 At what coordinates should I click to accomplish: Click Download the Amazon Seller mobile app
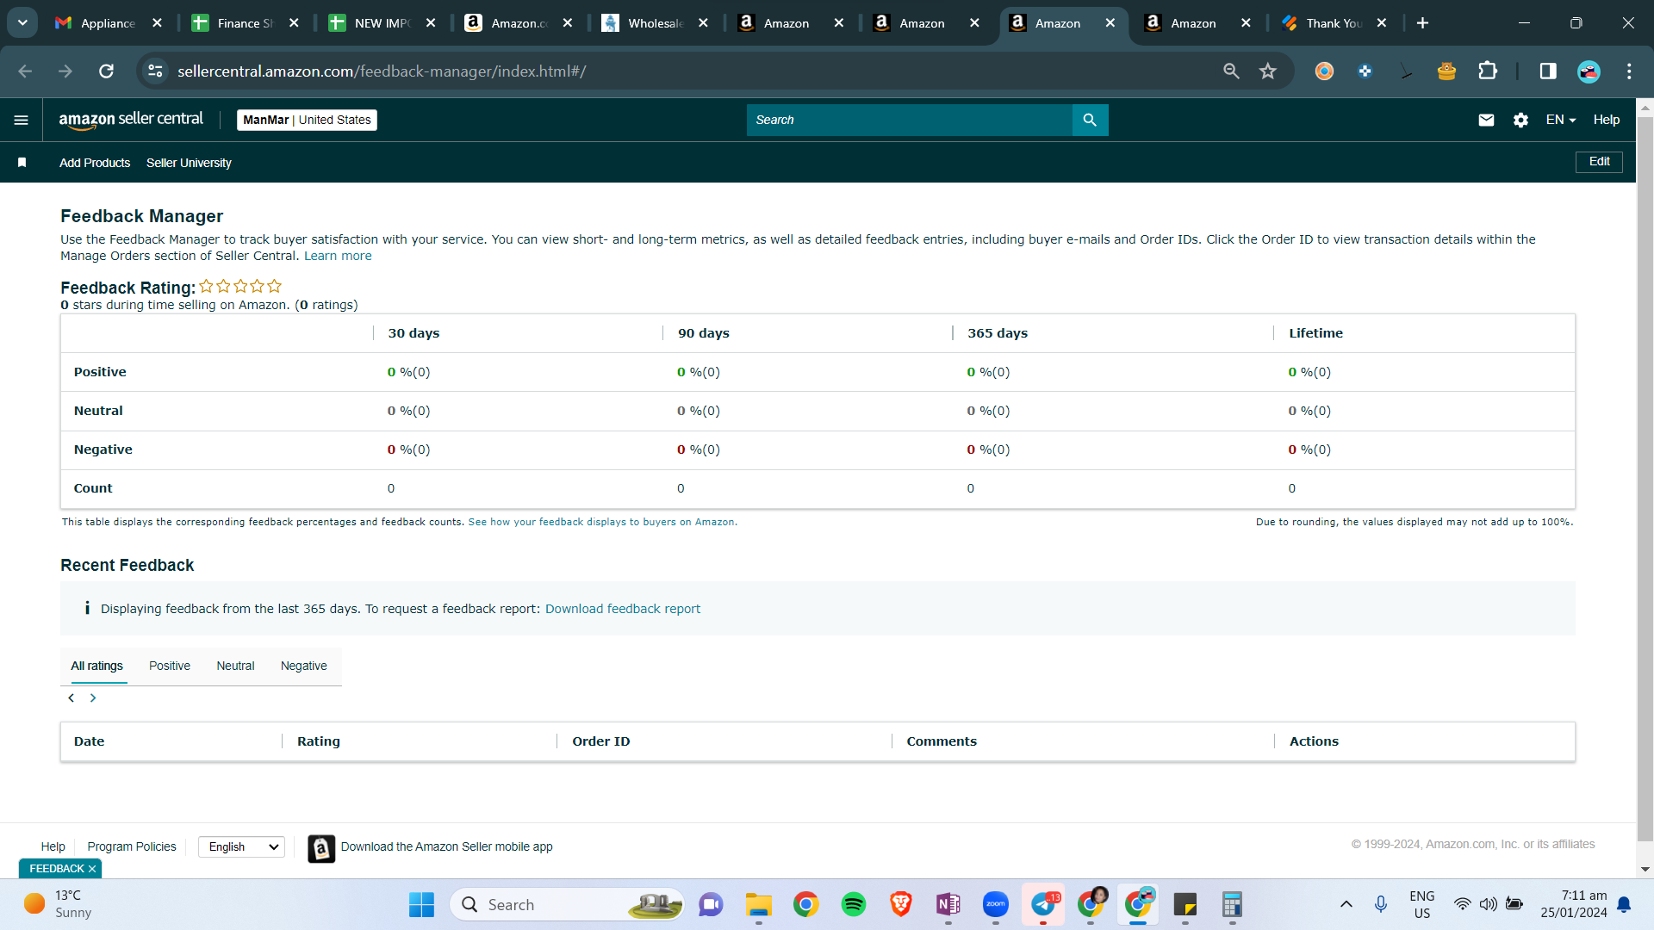446,846
